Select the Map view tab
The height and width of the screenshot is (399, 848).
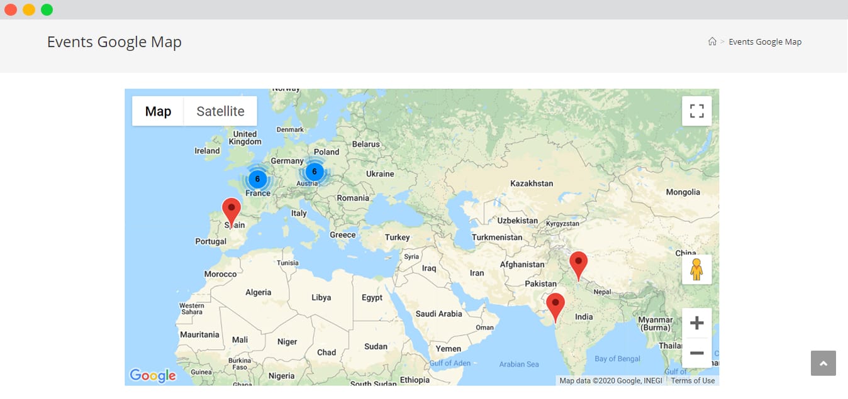[158, 111]
